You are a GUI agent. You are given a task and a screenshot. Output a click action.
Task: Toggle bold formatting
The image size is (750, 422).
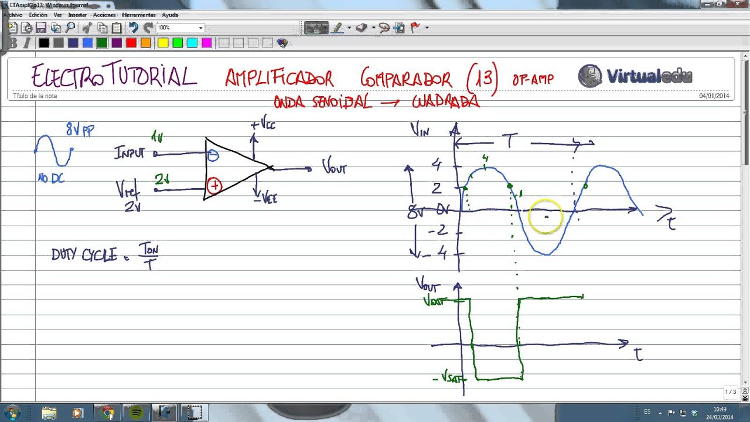pyautogui.click(x=12, y=43)
